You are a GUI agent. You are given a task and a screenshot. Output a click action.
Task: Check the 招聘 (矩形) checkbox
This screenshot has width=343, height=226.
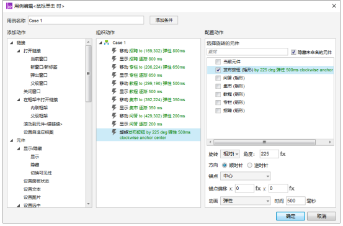pos(218,111)
